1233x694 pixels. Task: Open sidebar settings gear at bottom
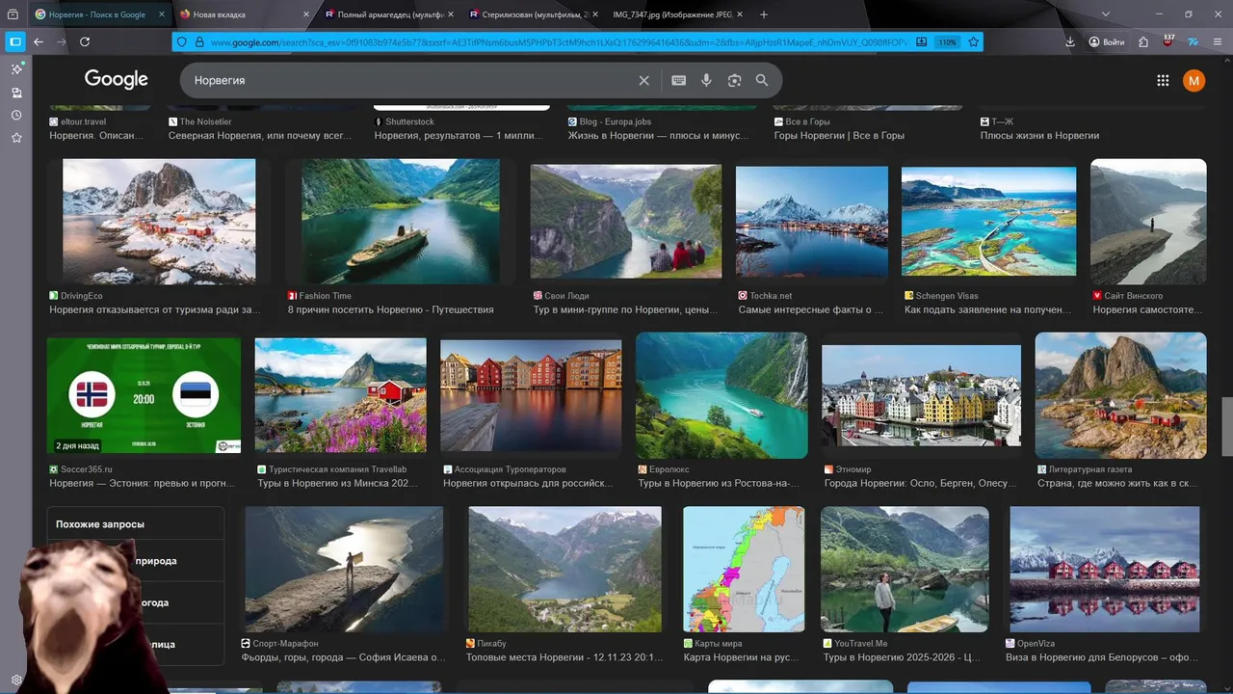tap(16, 680)
